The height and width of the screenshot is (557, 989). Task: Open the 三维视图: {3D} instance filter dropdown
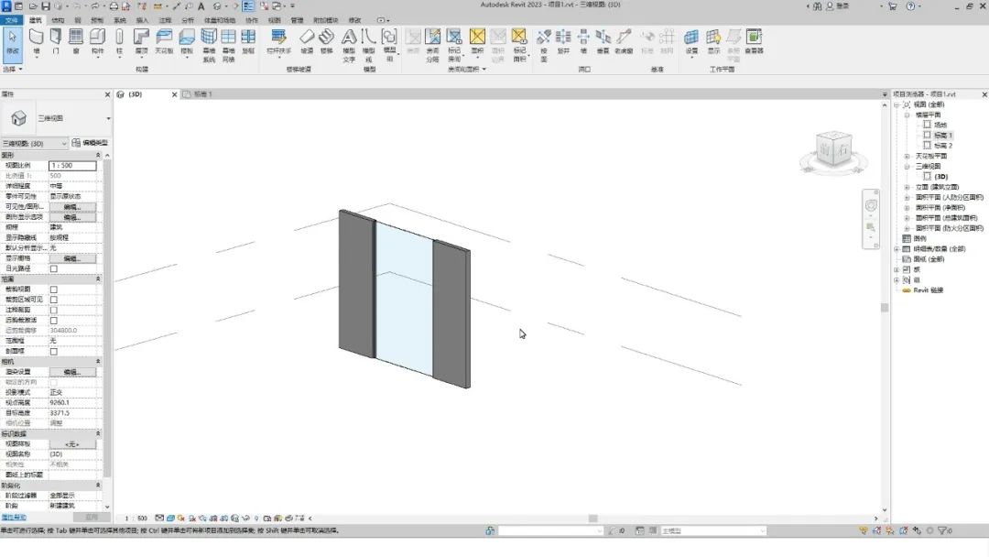[34, 144]
